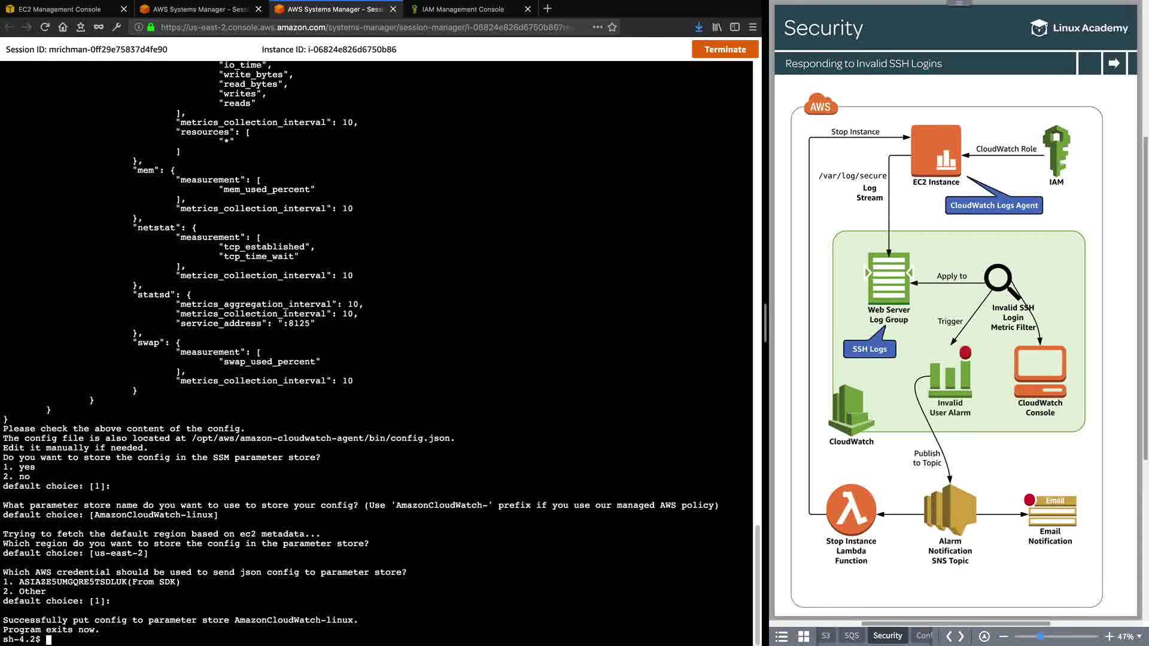Select the SQS diagram page tab
1149x646 pixels.
pos(851,636)
